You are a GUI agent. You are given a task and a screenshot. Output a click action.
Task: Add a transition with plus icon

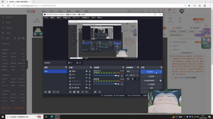point(128,79)
